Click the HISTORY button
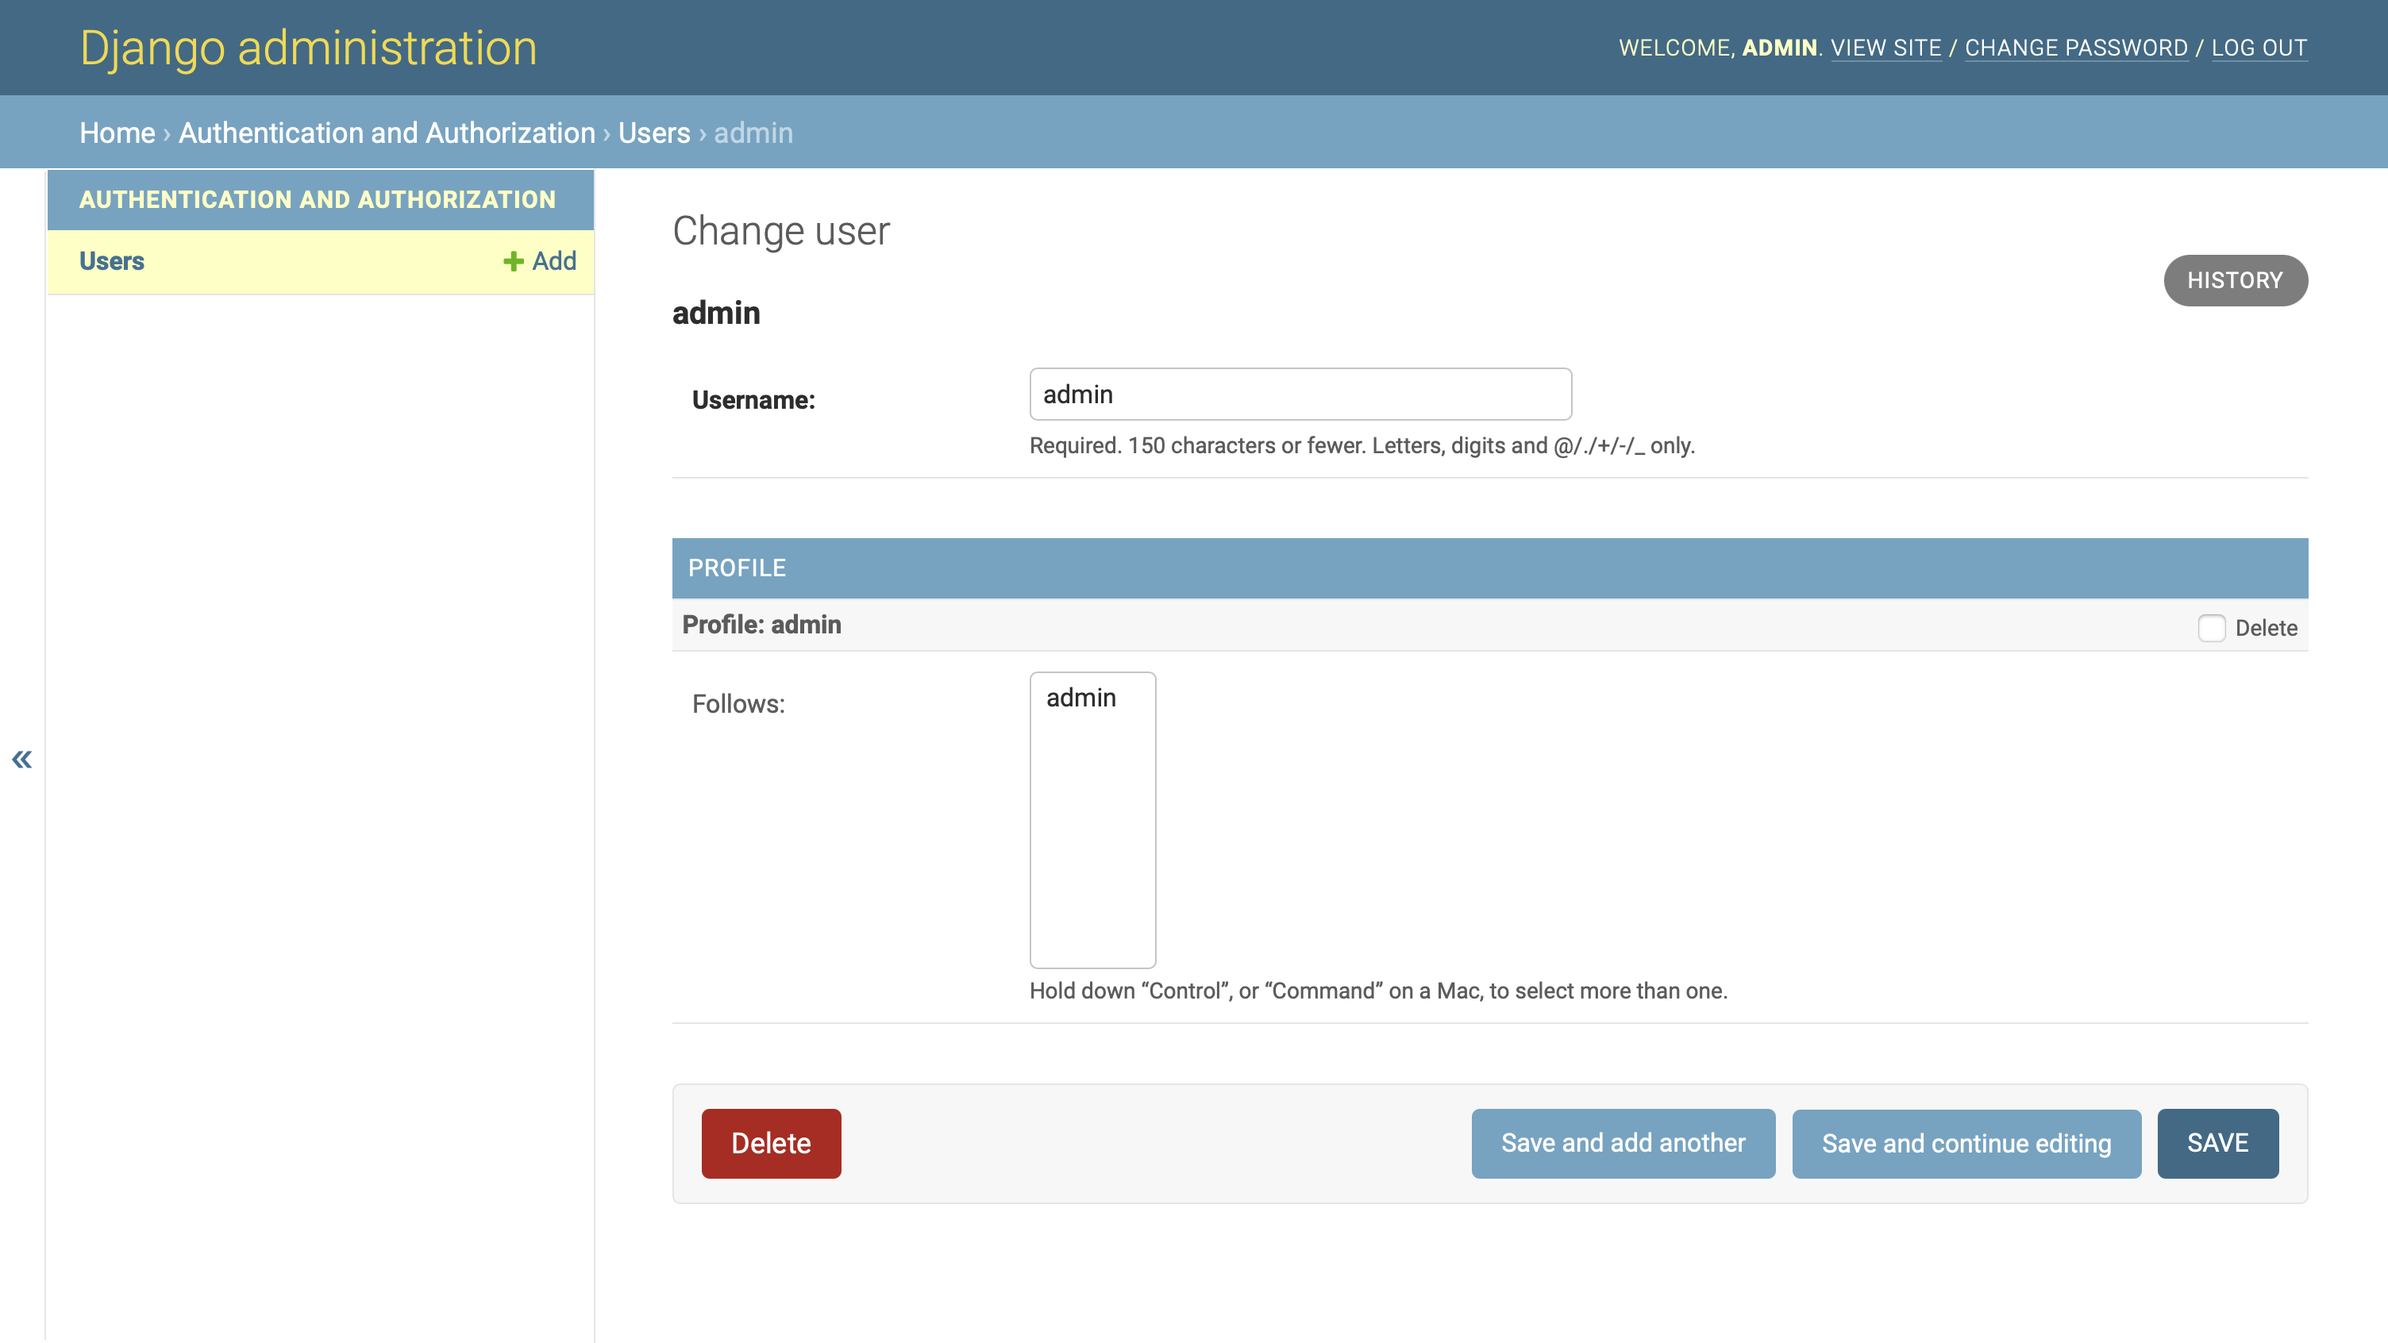The height and width of the screenshot is (1343, 2388). pyautogui.click(x=2234, y=279)
